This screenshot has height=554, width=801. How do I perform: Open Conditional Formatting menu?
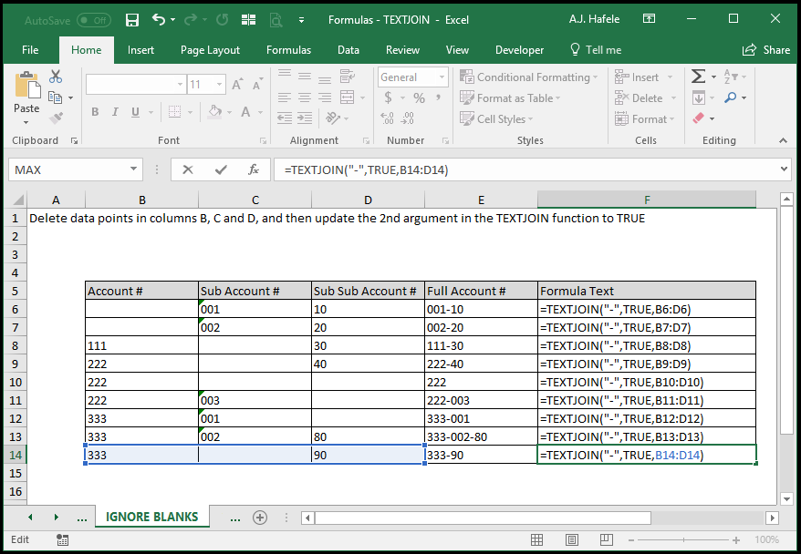point(529,77)
